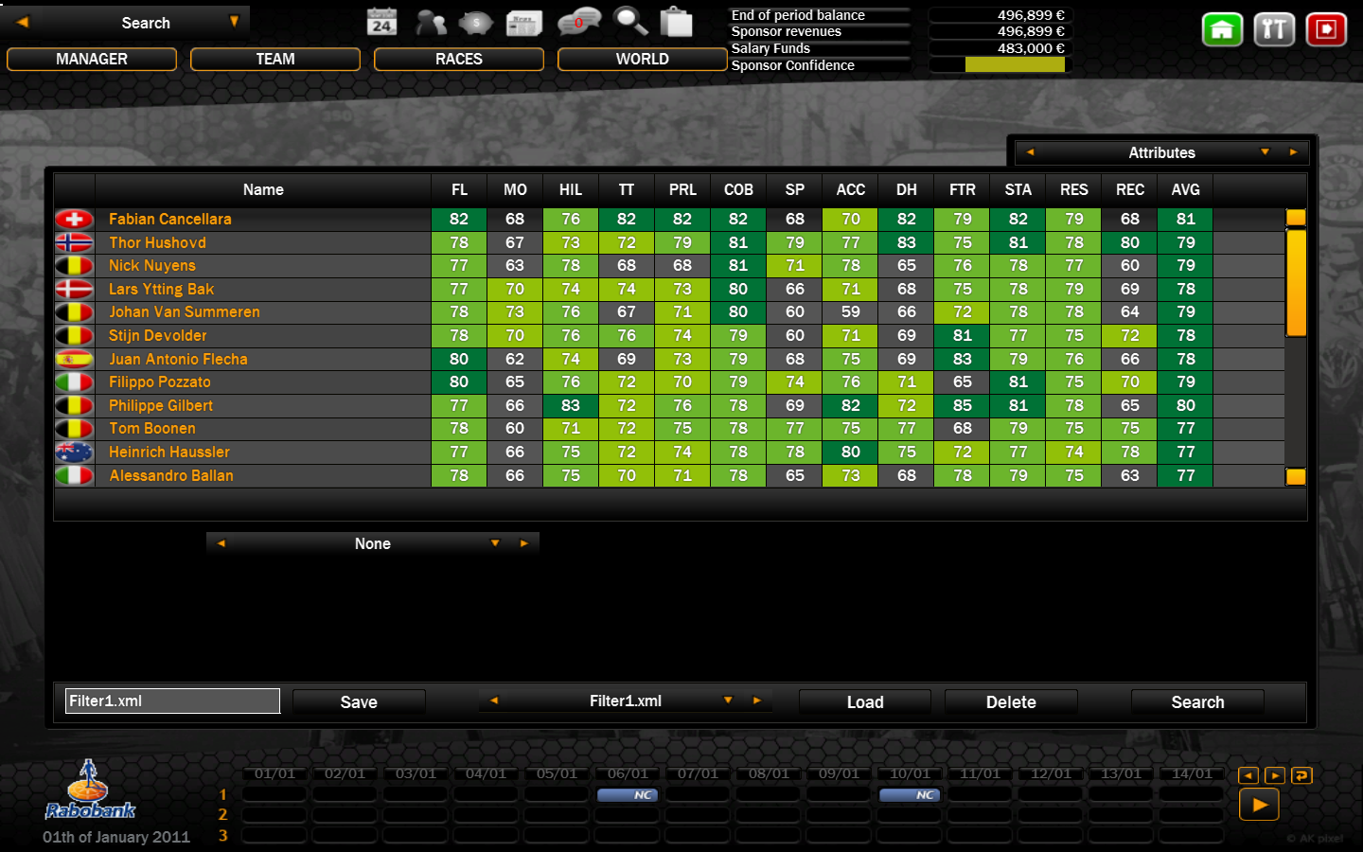Open the clipboard icon in top toolbar
The width and height of the screenshot is (1363, 852).
(676, 22)
